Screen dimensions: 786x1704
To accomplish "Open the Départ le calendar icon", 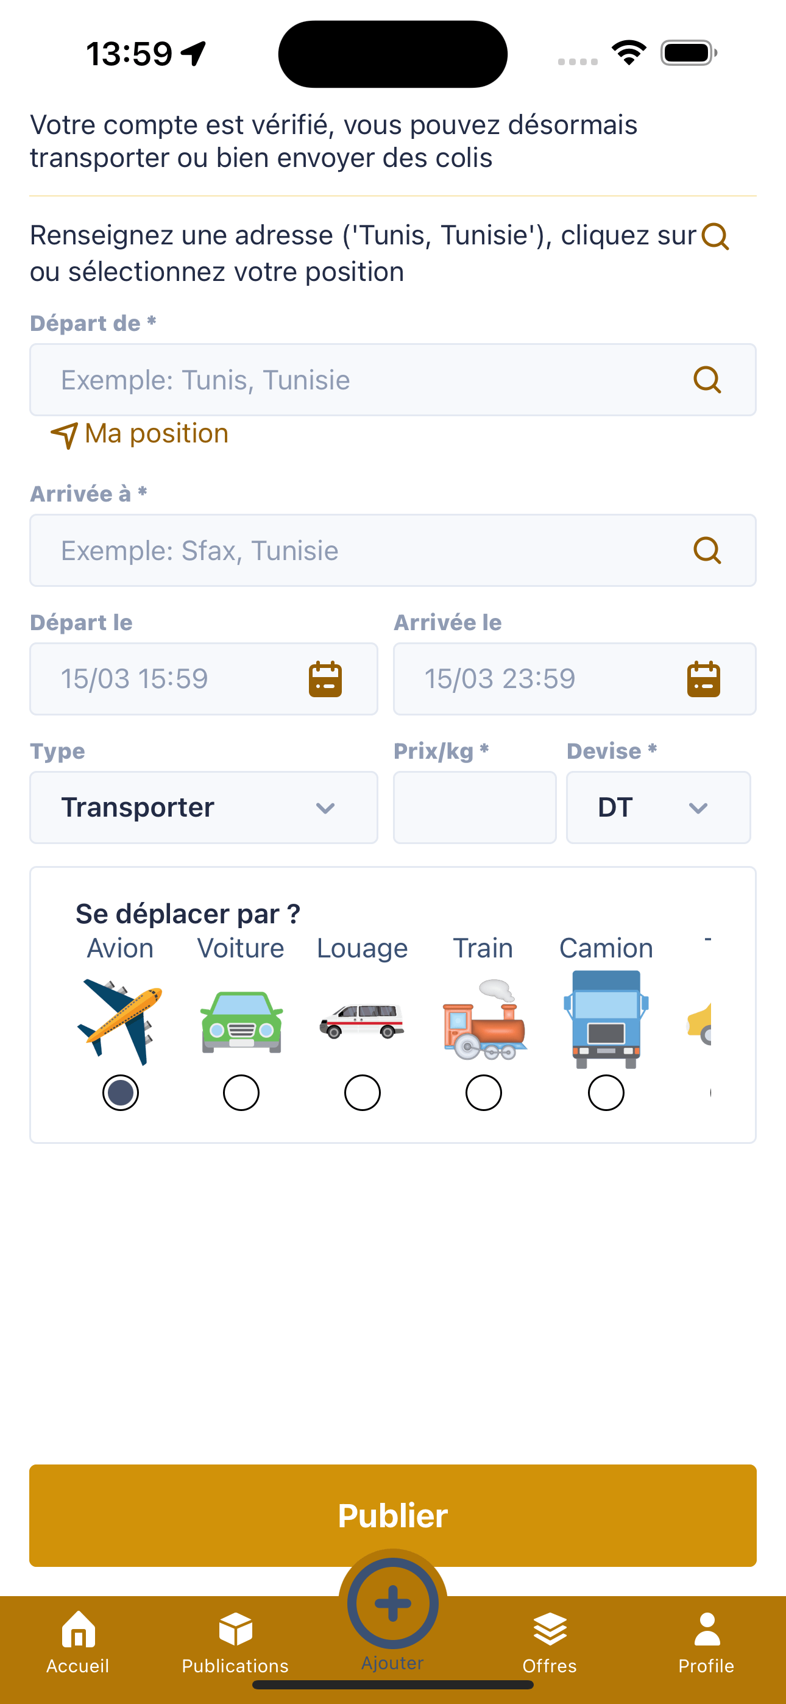I will click(x=325, y=679).
